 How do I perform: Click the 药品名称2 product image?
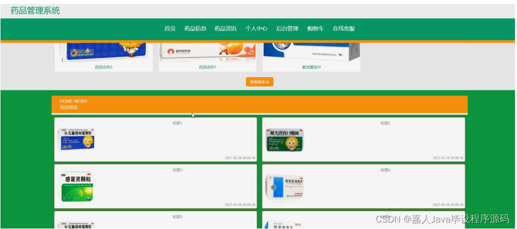coord(104,52)
